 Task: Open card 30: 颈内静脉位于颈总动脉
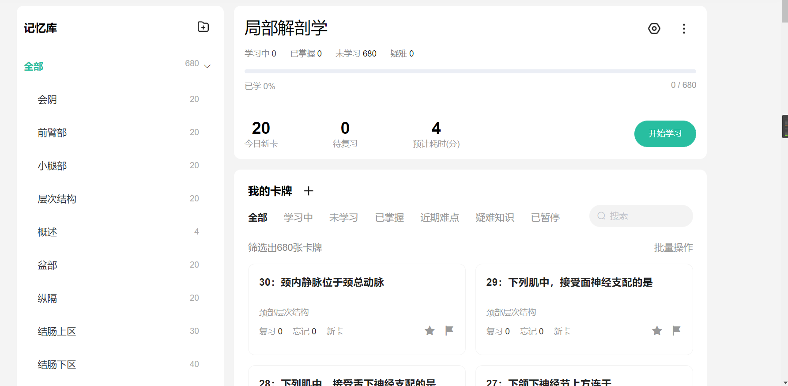click(x=357, y=309)
